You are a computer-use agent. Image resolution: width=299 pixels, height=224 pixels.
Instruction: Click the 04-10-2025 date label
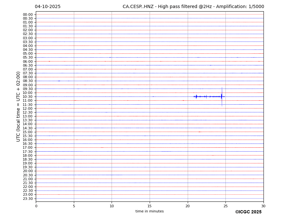[x=47, y=7]
